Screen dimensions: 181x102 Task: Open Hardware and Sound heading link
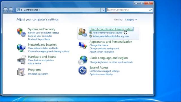tap(42, 57)
